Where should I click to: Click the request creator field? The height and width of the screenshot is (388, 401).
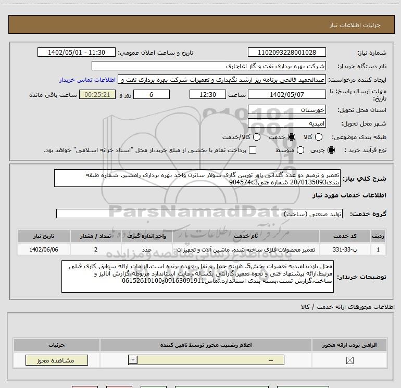[x=222, y=80]
